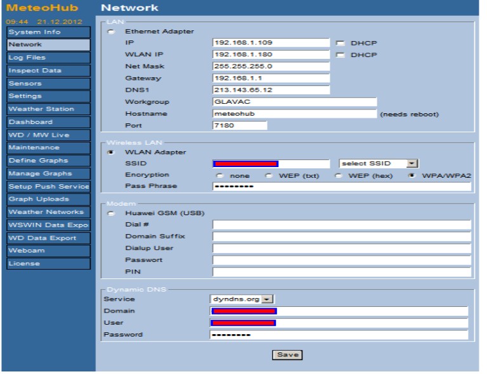
Task: Select the Ethernet Adapter radio button
Action: pyautogui.click(x=112, y=31)
